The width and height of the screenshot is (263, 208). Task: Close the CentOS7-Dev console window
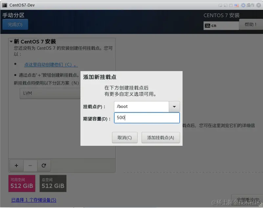(259, 5)
